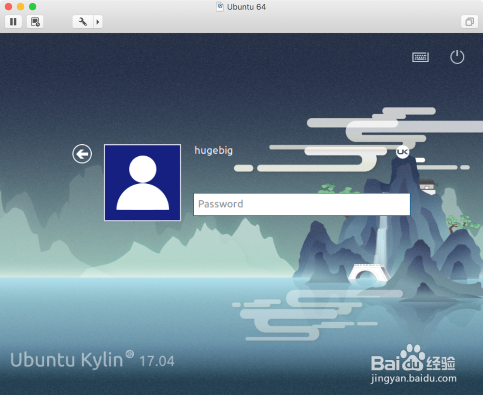Close the Ubuntu 64 window
Screen dimensions: 483x395
coord(8,6)
